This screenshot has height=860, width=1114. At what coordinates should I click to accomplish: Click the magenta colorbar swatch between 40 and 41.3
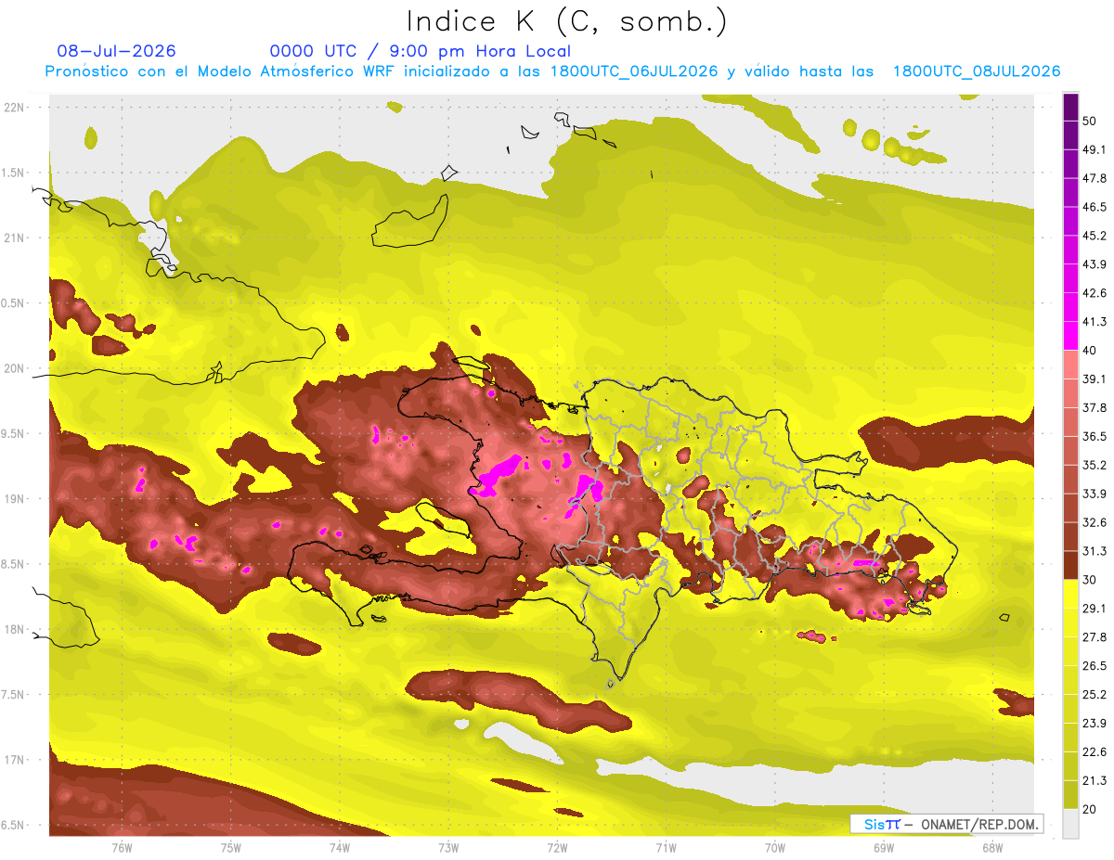point(1070,336)
